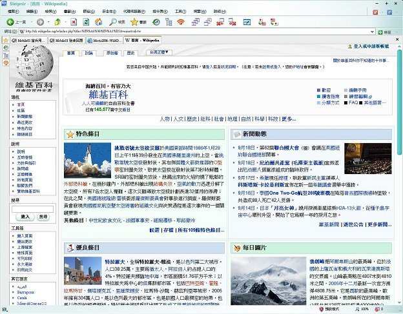Click the Tel Aviv cityscape thumbnail
403x314 pixels.
point(83,271)
